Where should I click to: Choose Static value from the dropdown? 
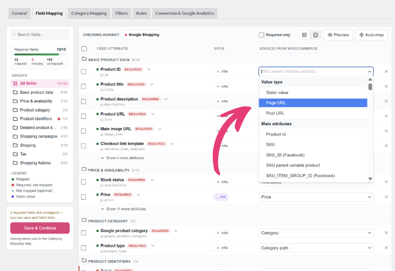313,93
